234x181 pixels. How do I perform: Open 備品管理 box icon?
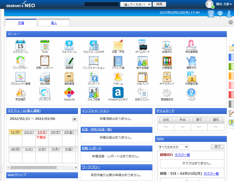click(69, 77)
